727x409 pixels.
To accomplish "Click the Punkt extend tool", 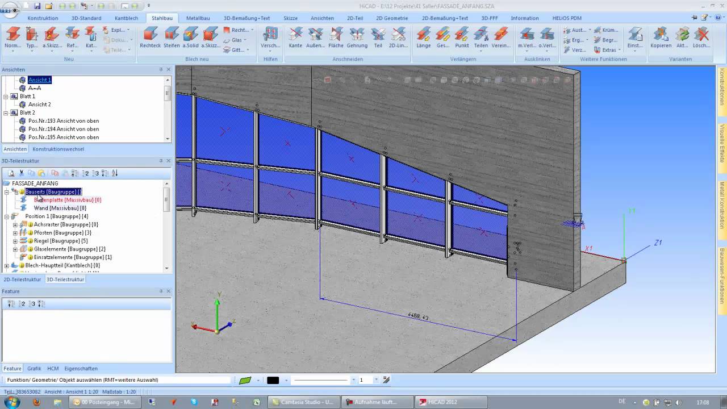I will point(462,37).
